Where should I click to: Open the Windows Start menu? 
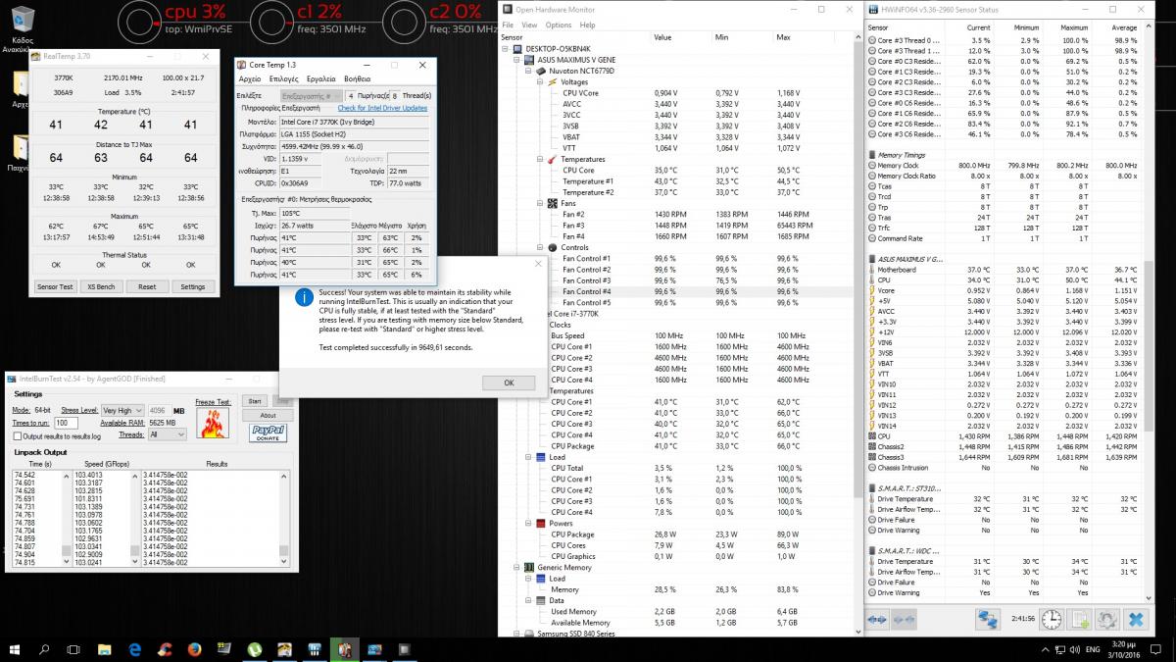(15, 649)
